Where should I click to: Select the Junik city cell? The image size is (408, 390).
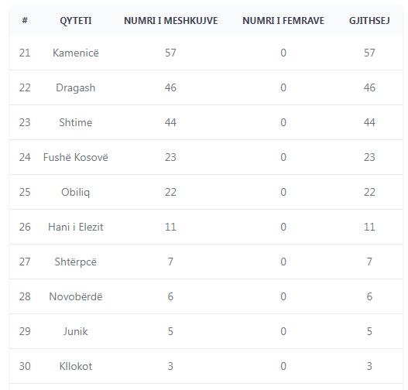pyautogui.click(x=75, y=331)
